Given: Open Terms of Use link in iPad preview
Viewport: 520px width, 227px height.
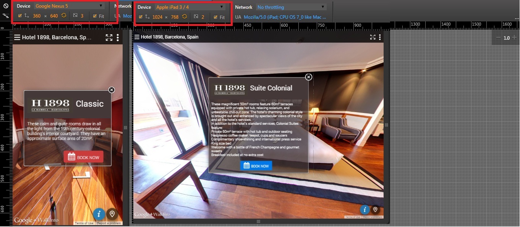Looking at the screenshot, I should 353,217.
